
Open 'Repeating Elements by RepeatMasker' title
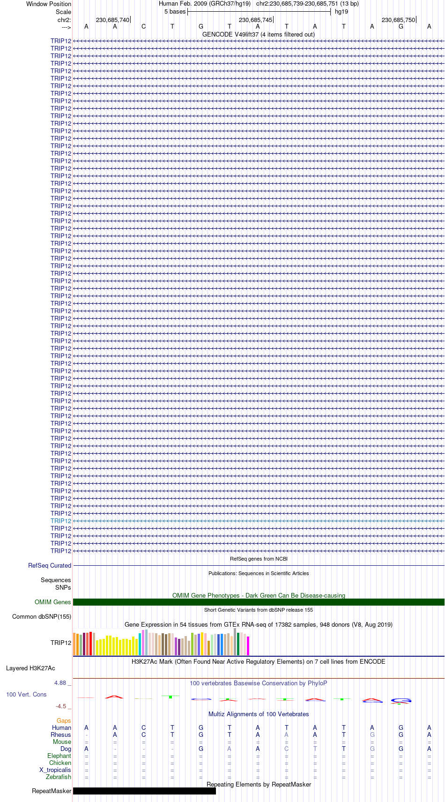259,785
